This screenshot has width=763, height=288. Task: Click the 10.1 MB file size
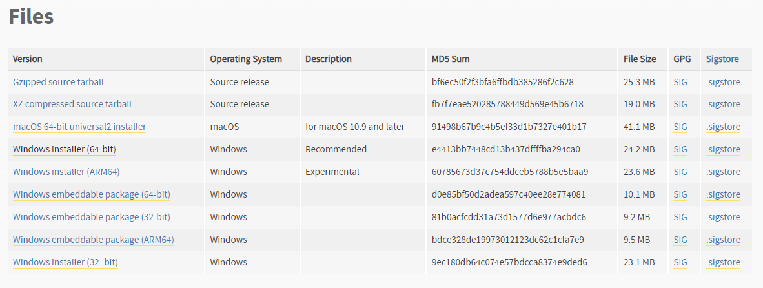[x=640, y=194]
